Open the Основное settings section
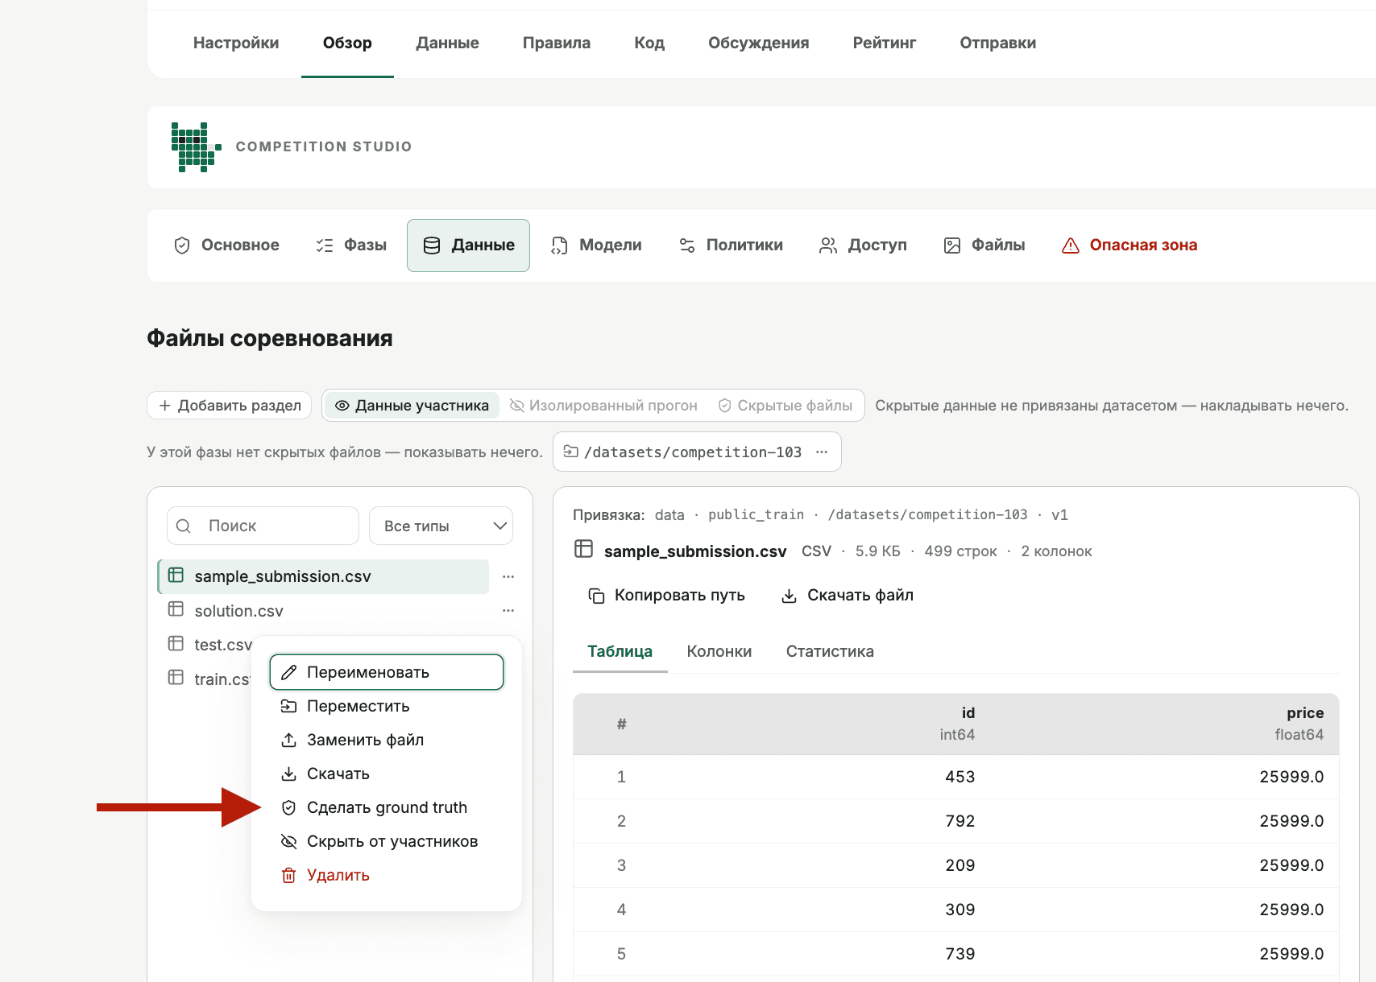Image resolution: width=1376 pixels, height=982 pixels. [x=227, y=245]
